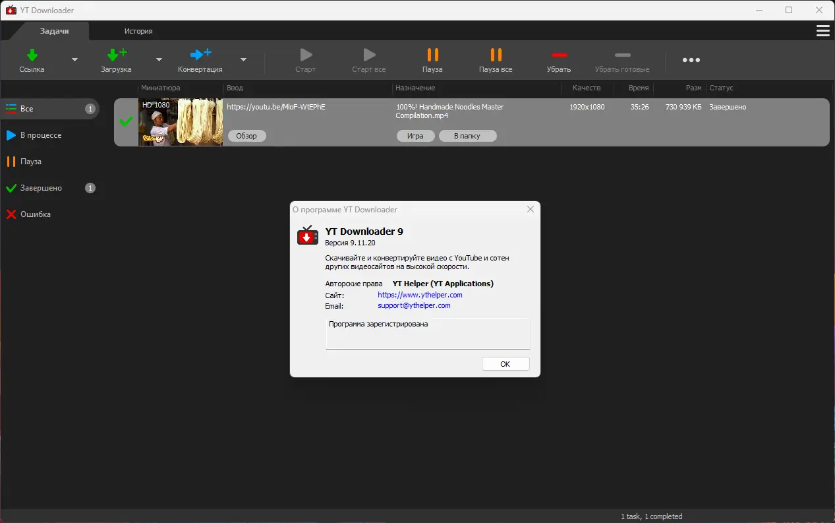Open the Конвертация dropdown arrow
835x523 pixels.
point(243,59)
